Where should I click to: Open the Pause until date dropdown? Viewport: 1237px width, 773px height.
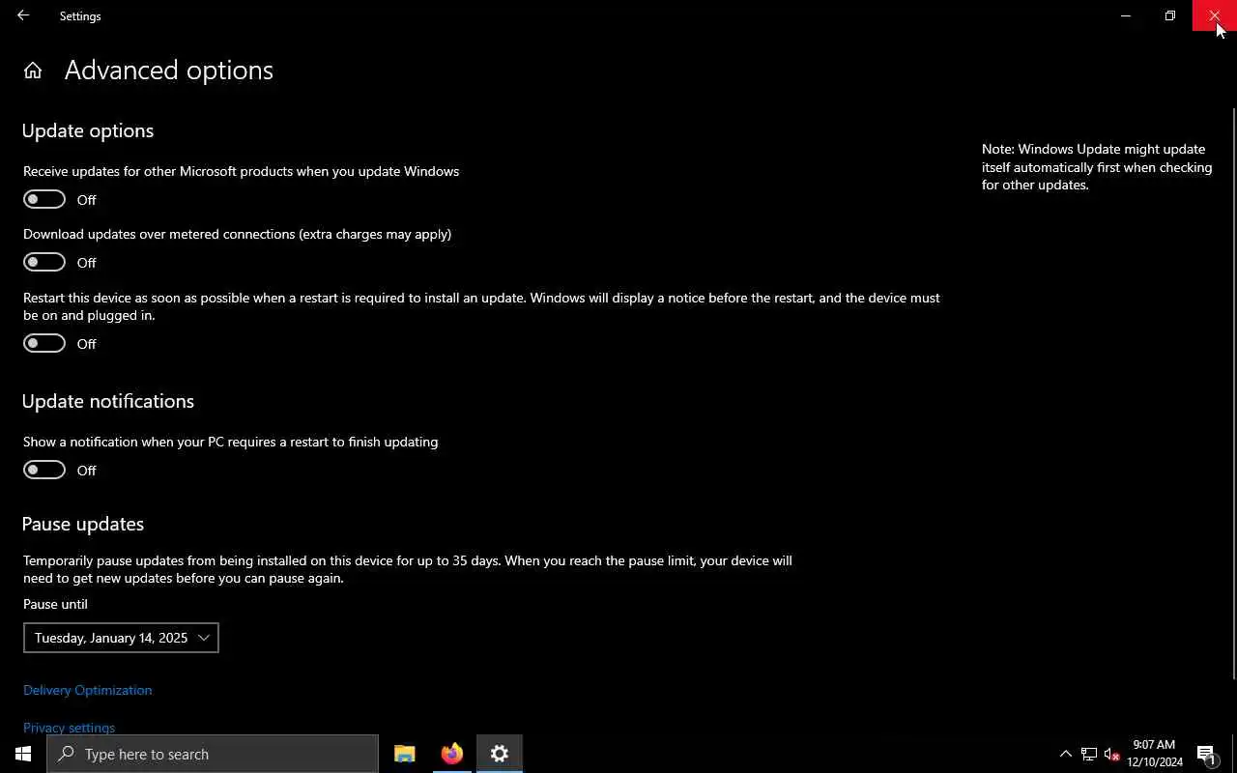click(121, 638)
